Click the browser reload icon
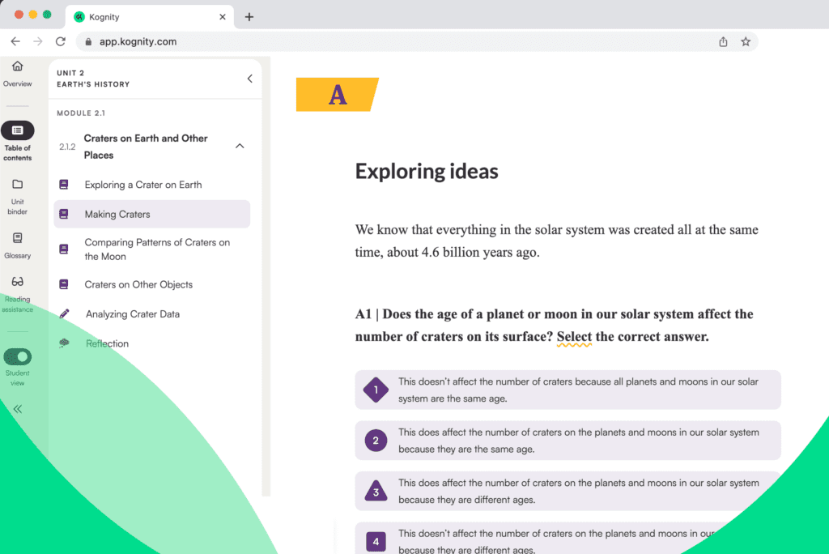 coord(60,41)
